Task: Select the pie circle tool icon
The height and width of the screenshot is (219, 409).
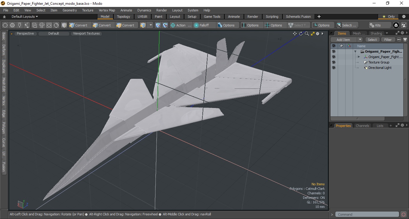Action: pyautogui.click(x=56, y=25)
